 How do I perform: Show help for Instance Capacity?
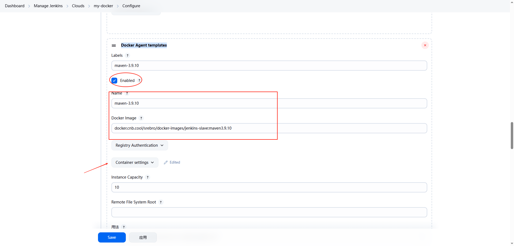(x=148, y=177)
